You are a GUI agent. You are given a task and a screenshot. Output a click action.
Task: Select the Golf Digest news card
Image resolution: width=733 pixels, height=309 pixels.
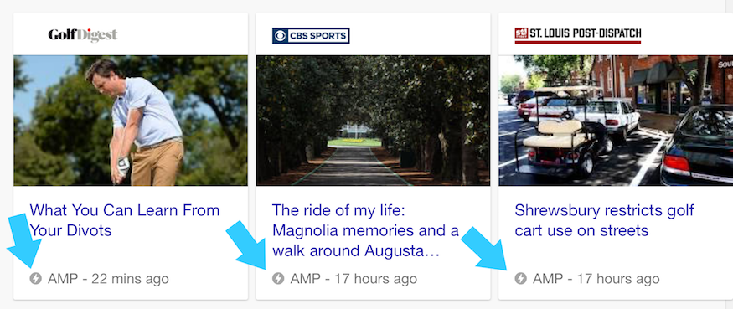(x=131, y=156)
